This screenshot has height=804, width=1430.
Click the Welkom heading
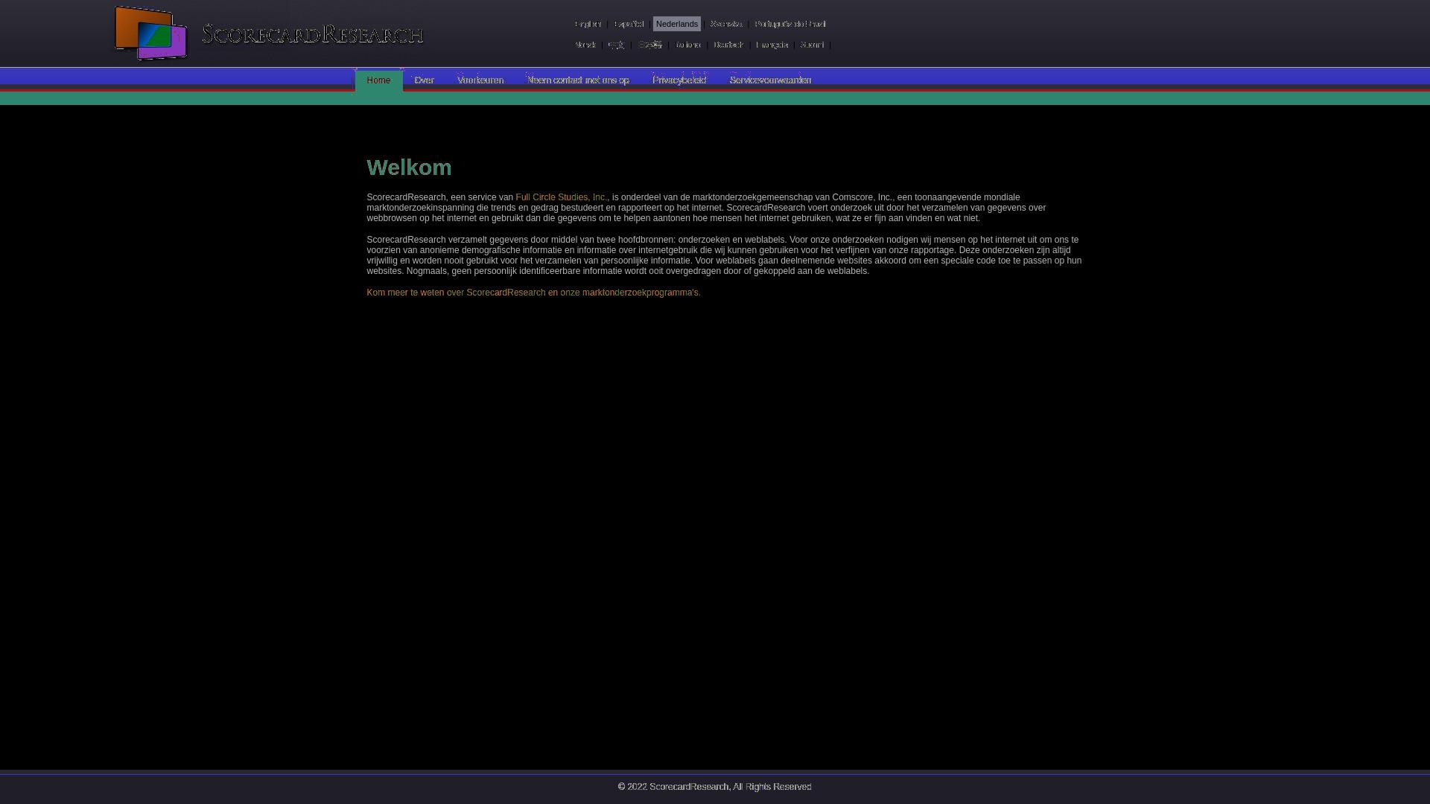409,167
